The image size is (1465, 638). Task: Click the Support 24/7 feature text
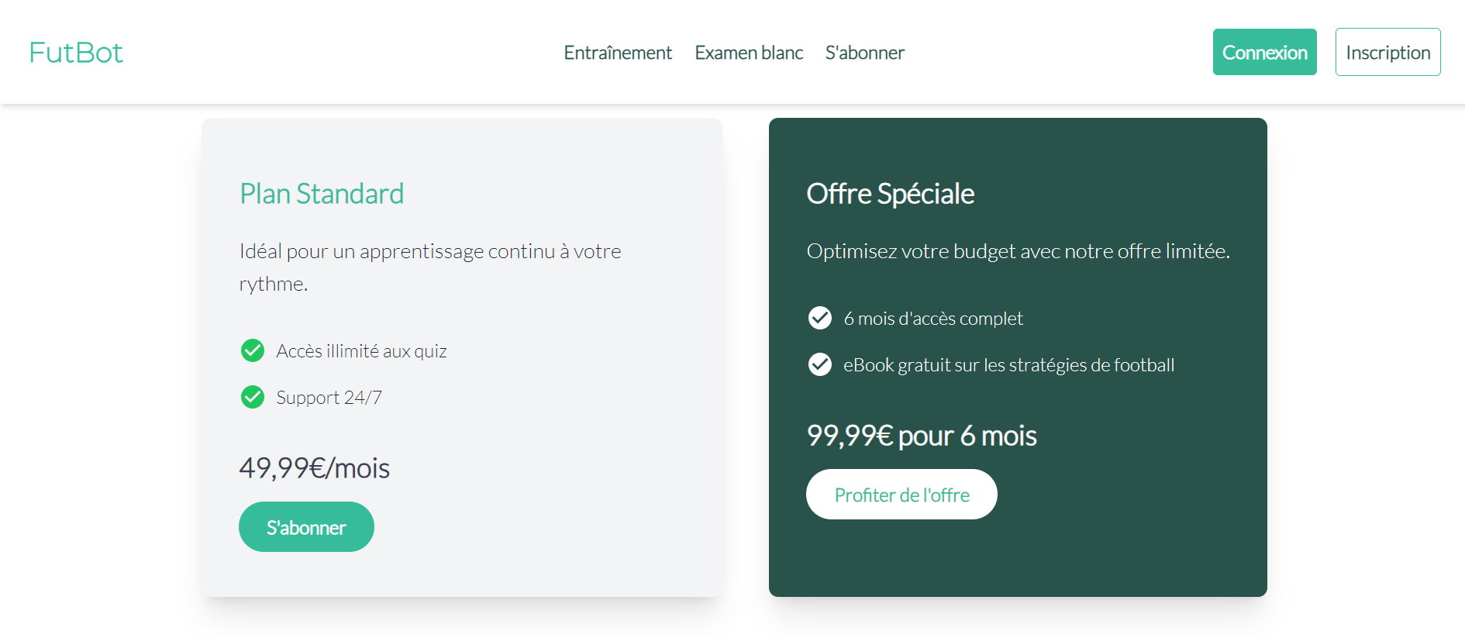[329, 398]
